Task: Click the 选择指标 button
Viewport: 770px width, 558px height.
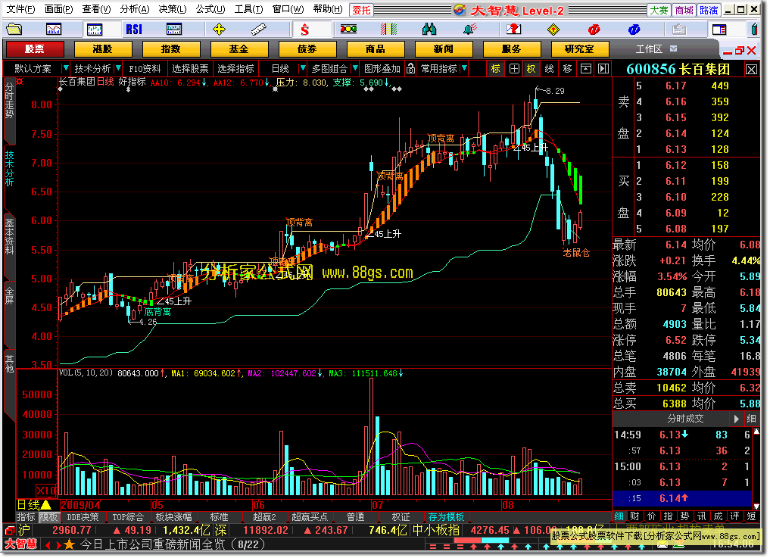Action: tap(235, 68)
